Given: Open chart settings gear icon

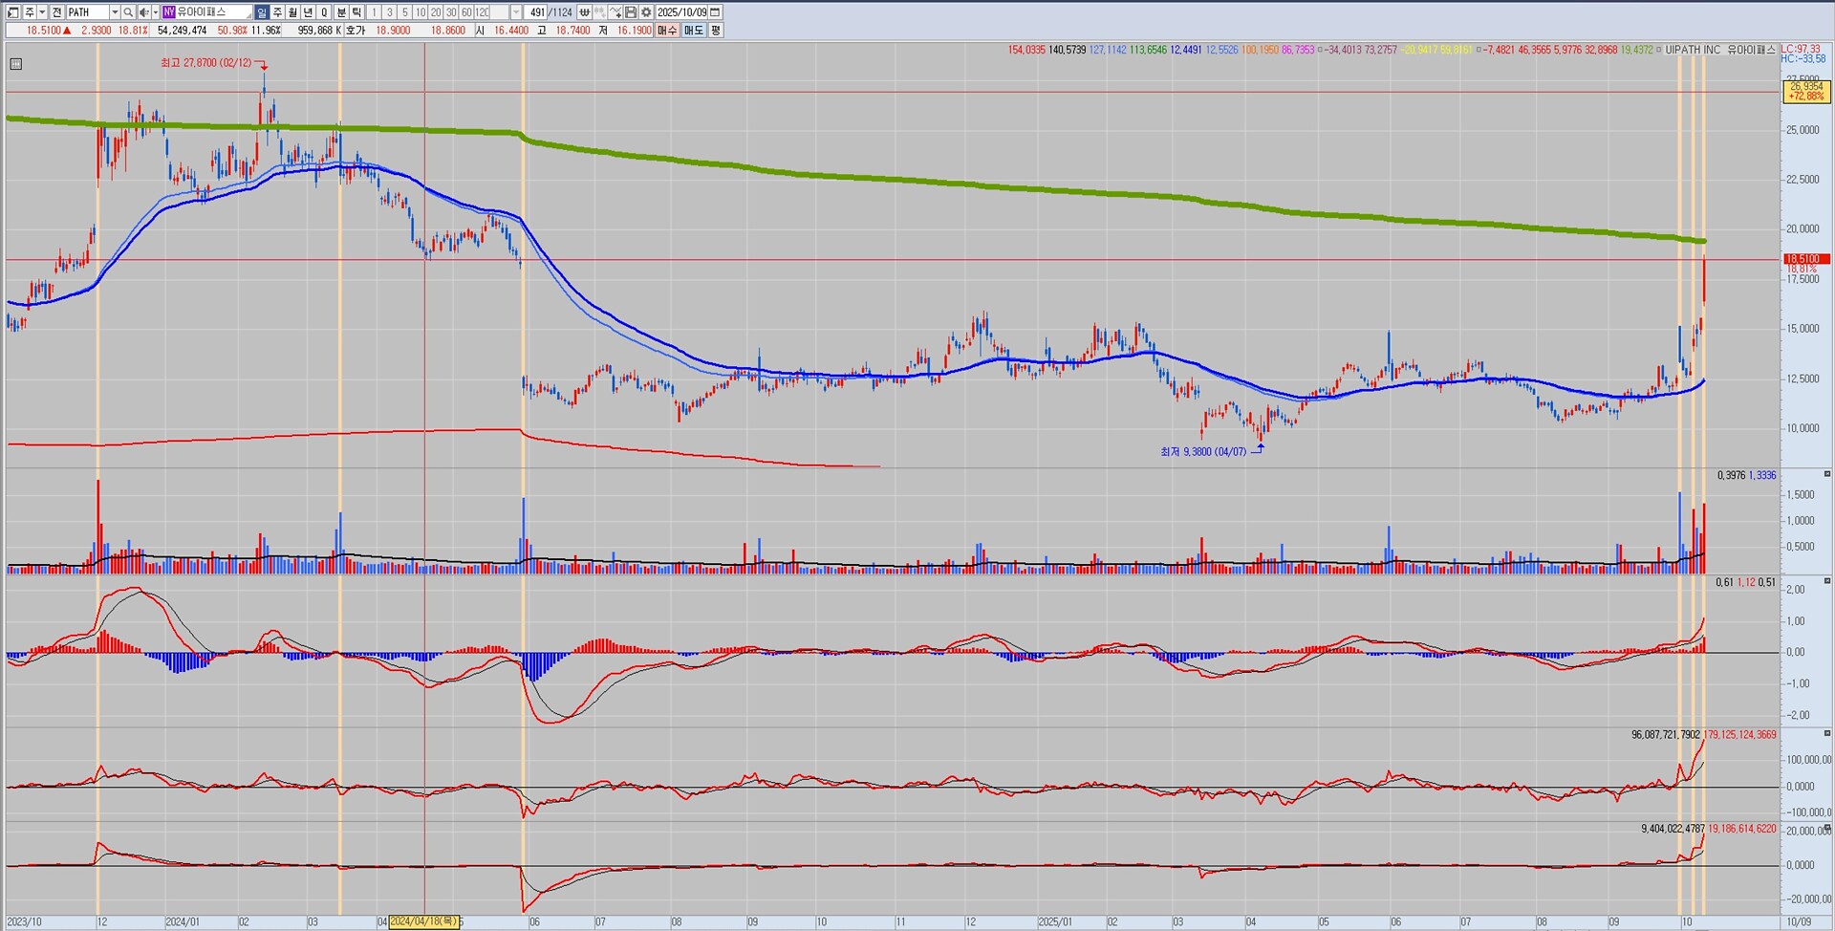Looking at the screenshot, I should click(x=646, y=12).
